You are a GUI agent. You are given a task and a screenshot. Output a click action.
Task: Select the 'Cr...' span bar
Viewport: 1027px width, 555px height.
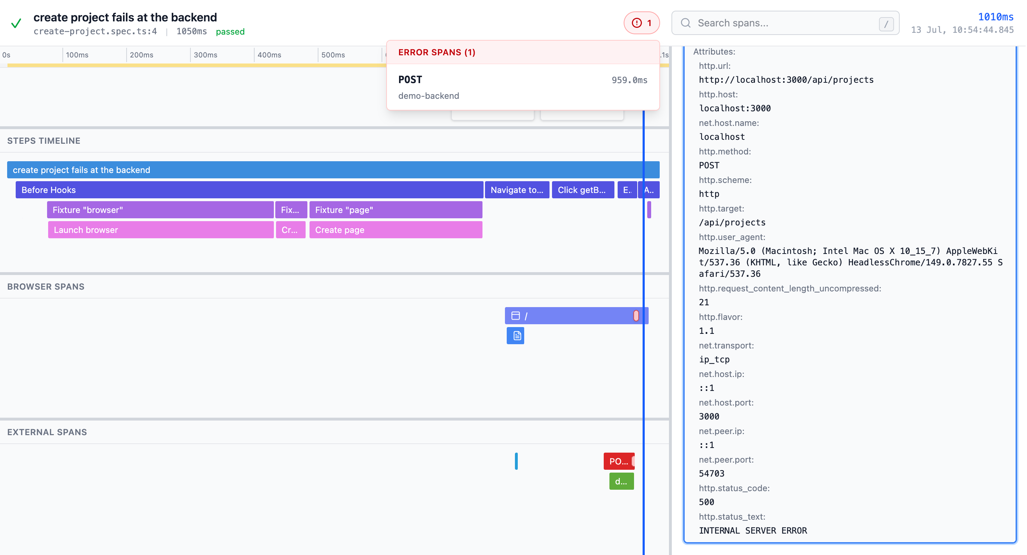tap(291, 230)
